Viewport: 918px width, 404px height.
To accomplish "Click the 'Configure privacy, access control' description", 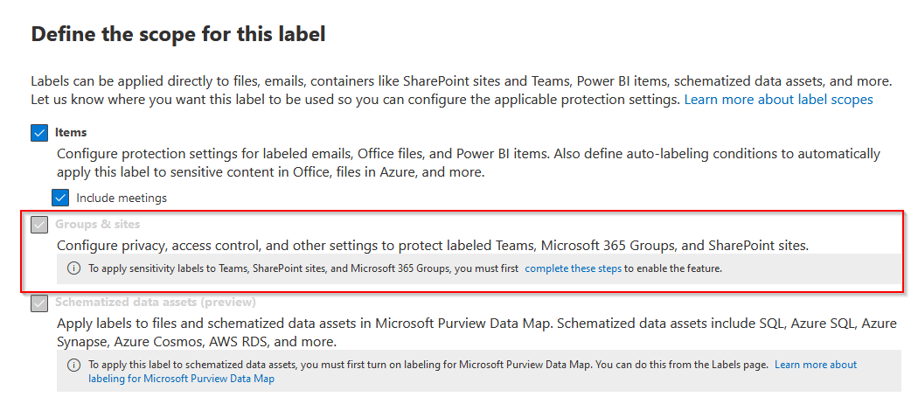I will tap(432, 246).
